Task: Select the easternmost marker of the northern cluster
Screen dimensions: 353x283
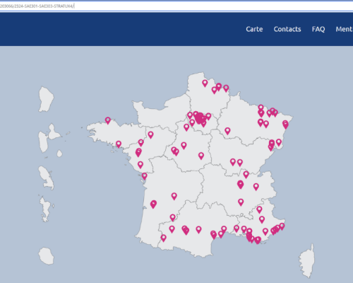Action: (x=226, y=88)
